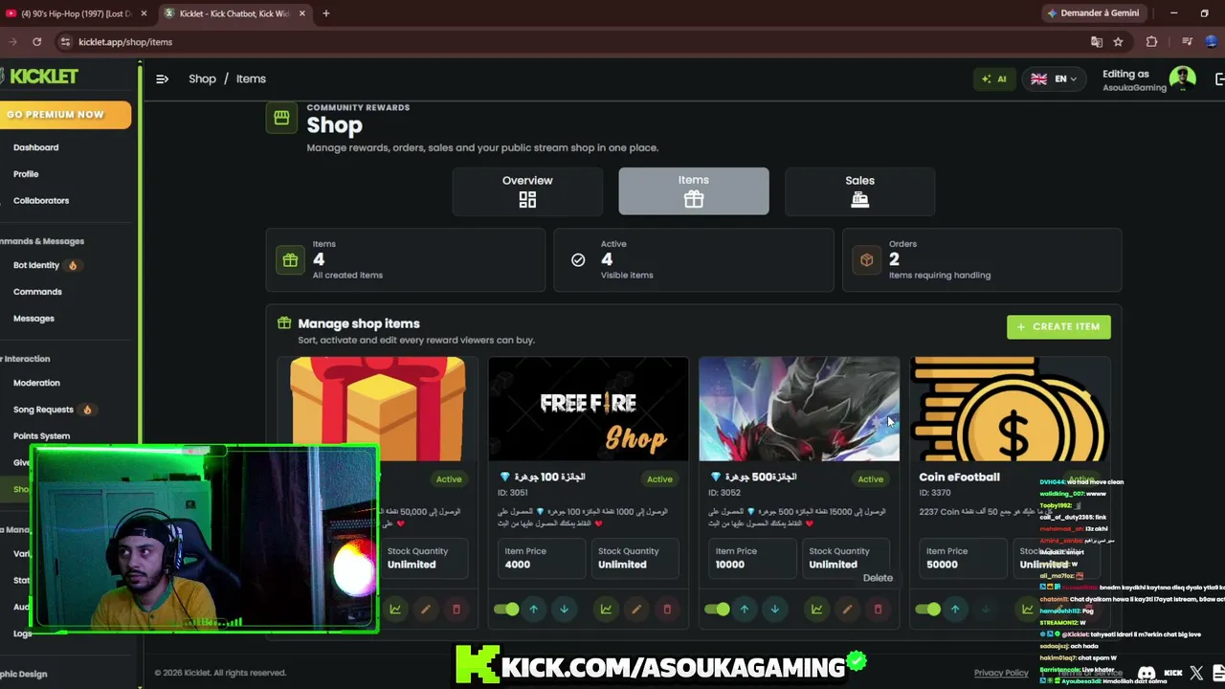Edit the gift box item
This screenshot has width=1225, height=689.
[426, 610]
